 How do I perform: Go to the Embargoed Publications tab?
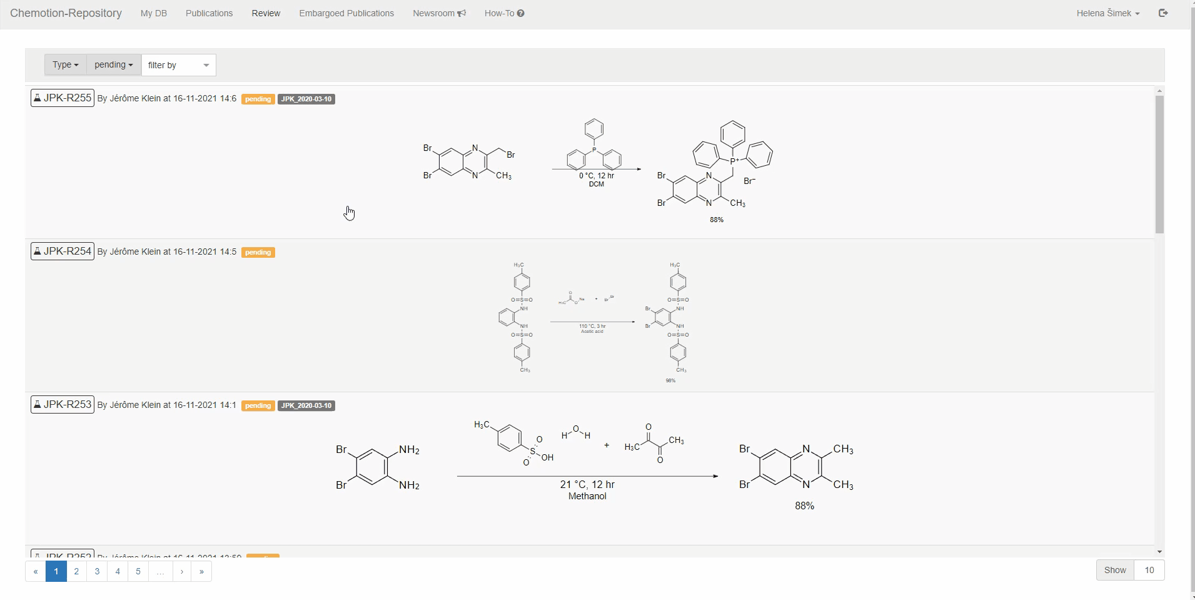tap(346, 13)
